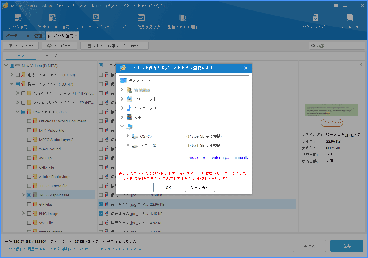
Task: Check the MP4 Video File checkbox
Action: pos(29,130)
